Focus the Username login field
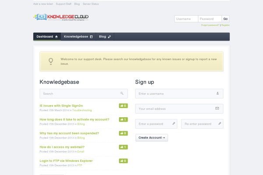Screen dimensions: 263x175 pos(186,19)
